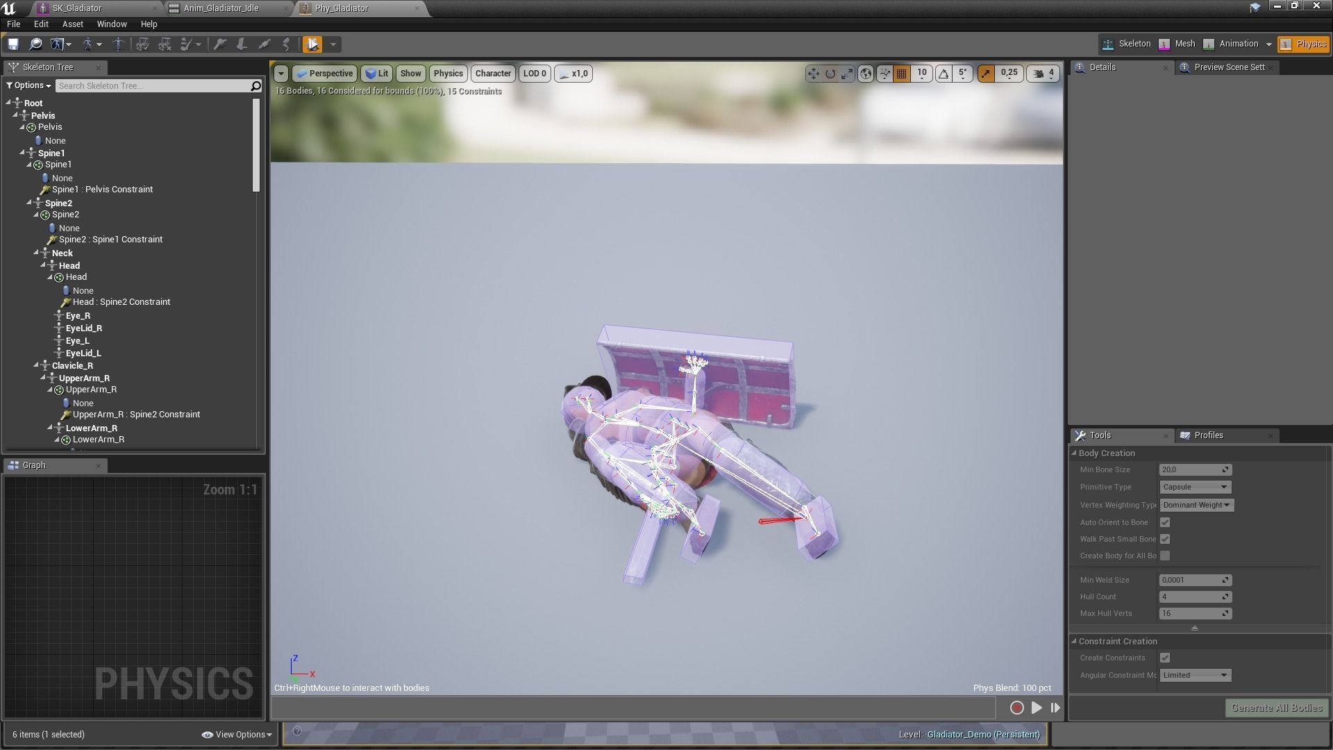Select the rotate transform gizmo icon
1333x750 pixels.
click(x=830, y=74)
